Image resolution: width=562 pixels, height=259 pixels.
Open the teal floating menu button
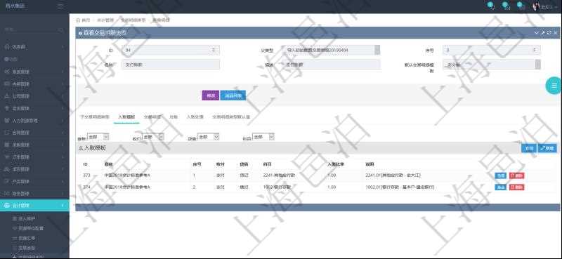(x=554, y=86)
